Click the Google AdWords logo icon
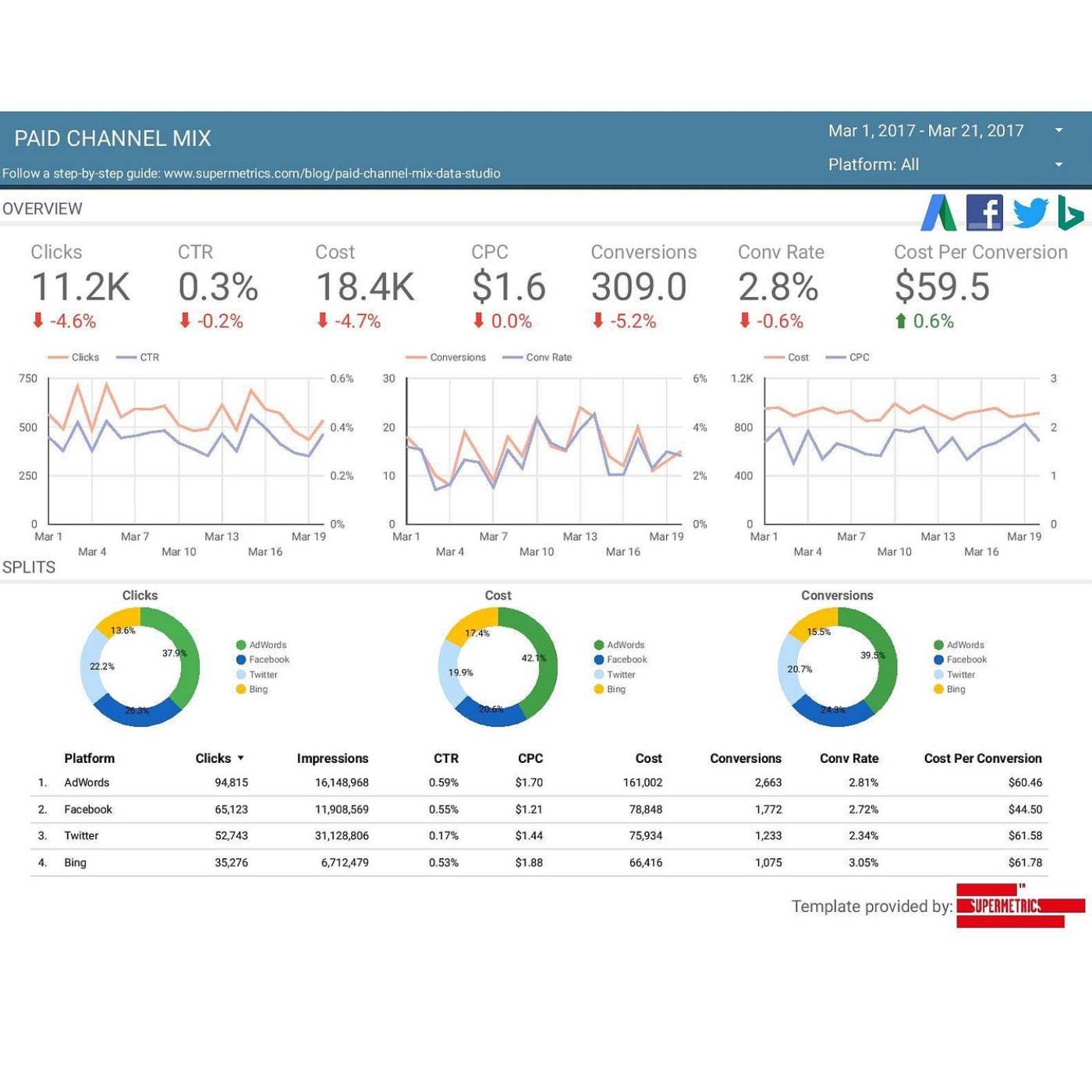The width and height of the screenshot is (1092, 1092). coord(938,212)
